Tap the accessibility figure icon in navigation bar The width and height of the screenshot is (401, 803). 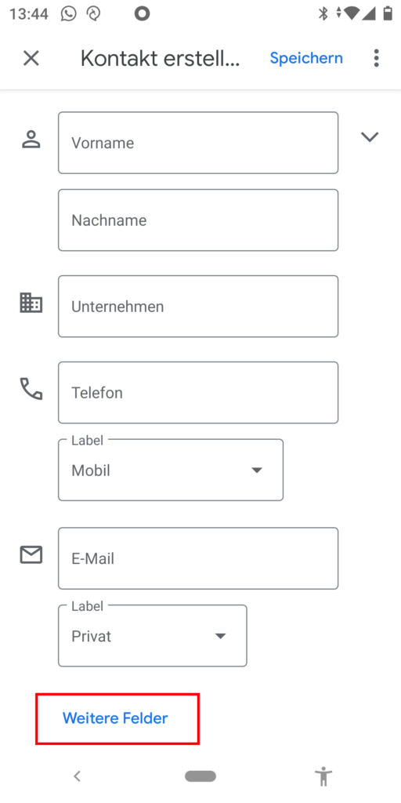click(x=323, y=776)
